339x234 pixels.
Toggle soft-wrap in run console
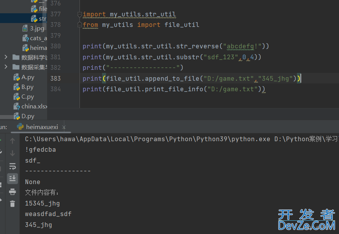pyautogui.click(x=12, y=166)
